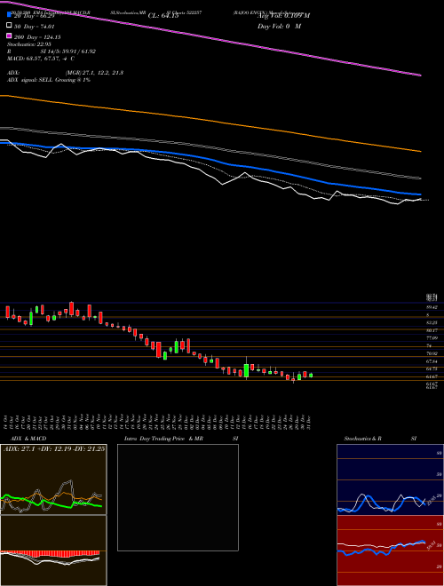
Task: Click the date labels row under the candlesticks
Action: (158, 422)
